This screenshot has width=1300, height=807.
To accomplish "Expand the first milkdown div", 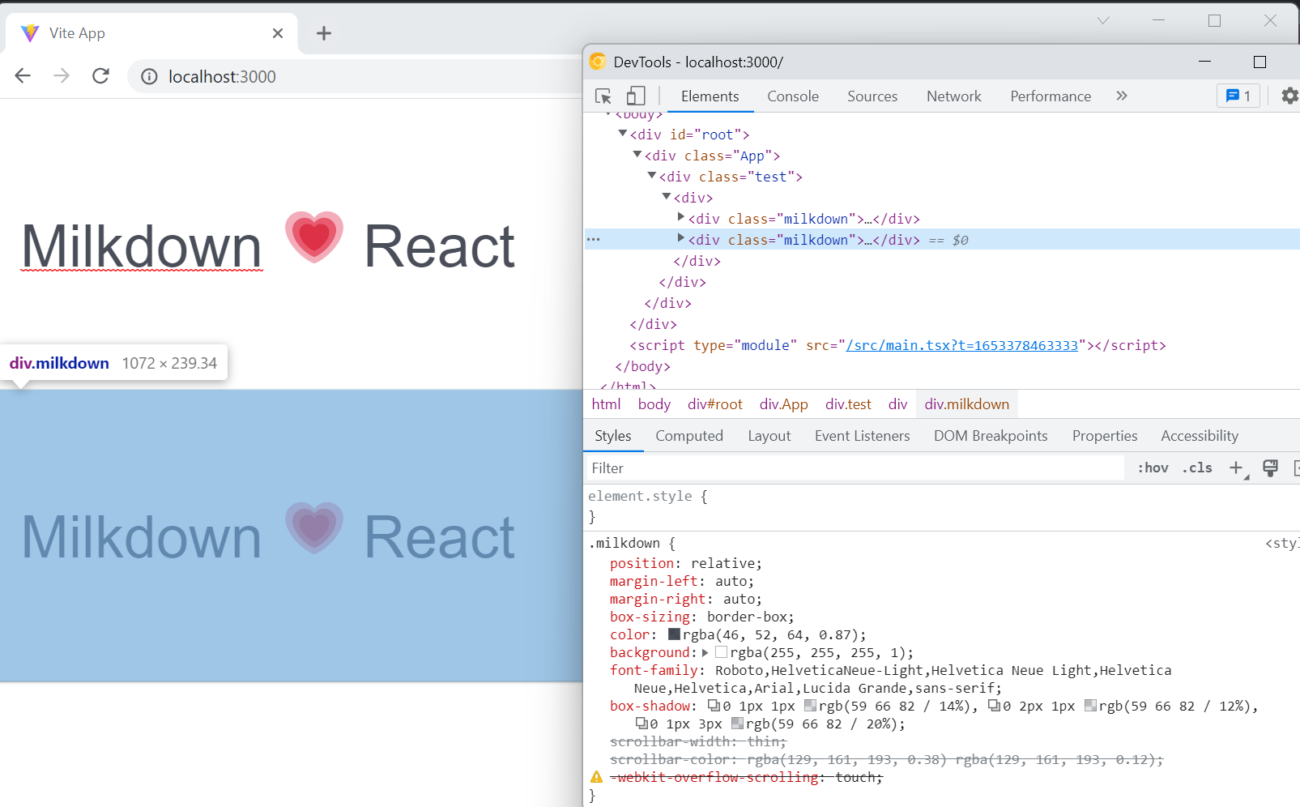I will click(x=681, y=217).
